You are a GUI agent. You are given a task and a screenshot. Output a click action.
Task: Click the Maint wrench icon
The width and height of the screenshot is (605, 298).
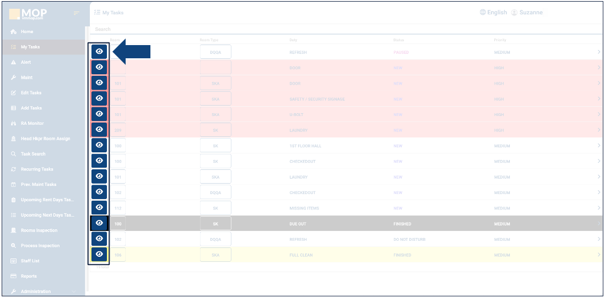coord(13,78)
